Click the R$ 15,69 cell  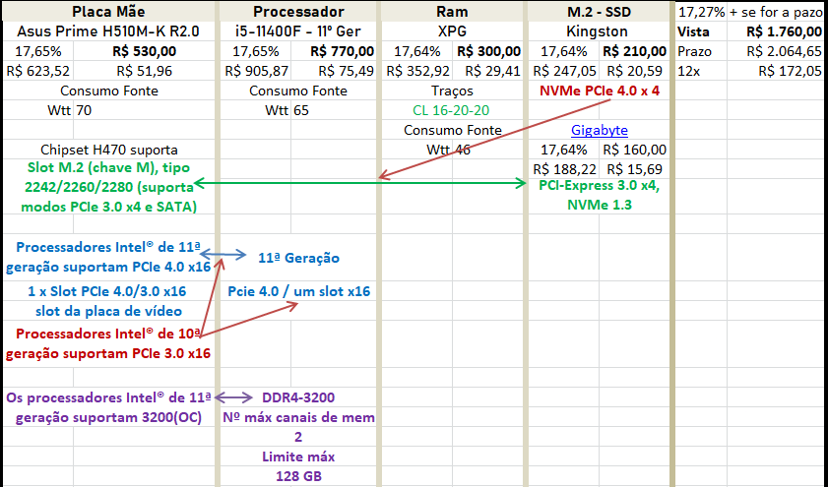tap(635, 169)
